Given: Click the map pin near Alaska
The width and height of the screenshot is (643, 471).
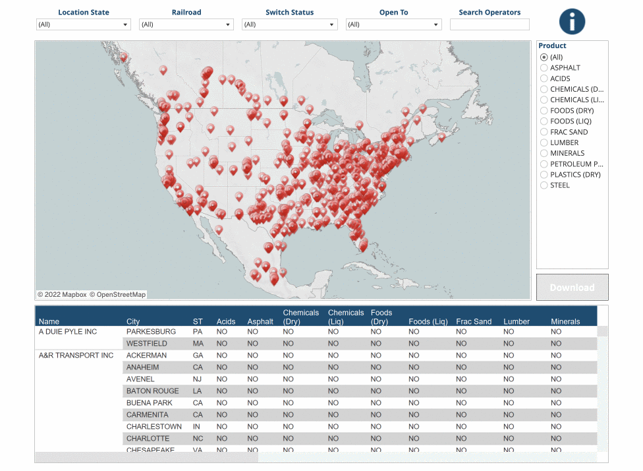Looking at the screenshot, I should coord(123,57).
